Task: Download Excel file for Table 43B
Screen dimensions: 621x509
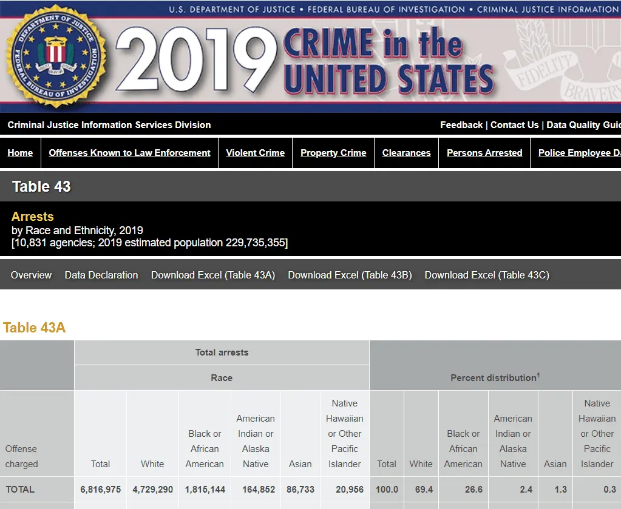Action: tap(350, 275)
